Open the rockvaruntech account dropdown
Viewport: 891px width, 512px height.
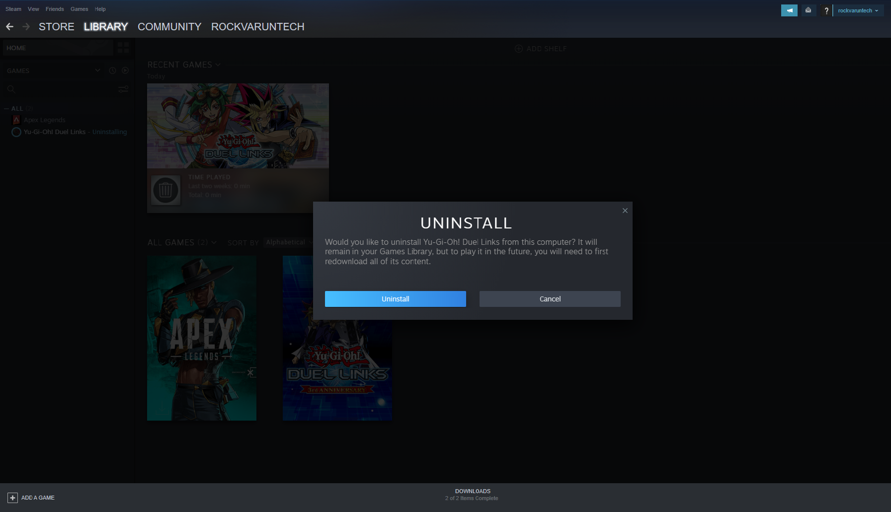[x=858, y=10]
